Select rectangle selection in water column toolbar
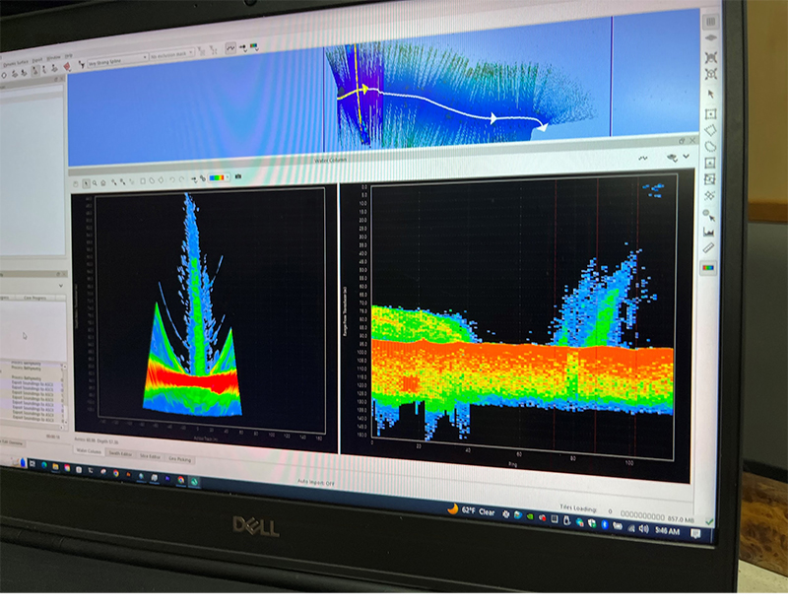Viewport: 788px width, 609px height. pyautogui.click(x=143, y=180)
